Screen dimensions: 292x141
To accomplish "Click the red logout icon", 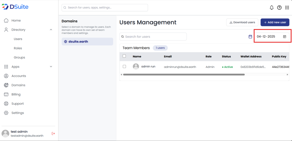I will coord(53,133).
